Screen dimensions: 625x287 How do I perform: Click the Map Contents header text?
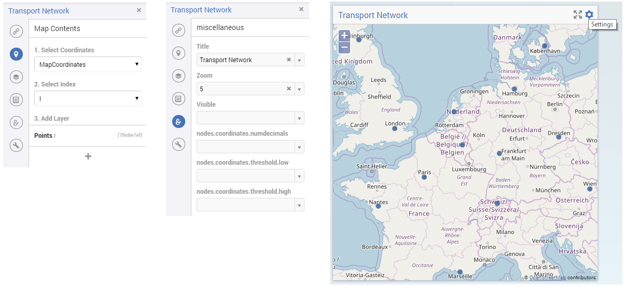coord(57,28)
